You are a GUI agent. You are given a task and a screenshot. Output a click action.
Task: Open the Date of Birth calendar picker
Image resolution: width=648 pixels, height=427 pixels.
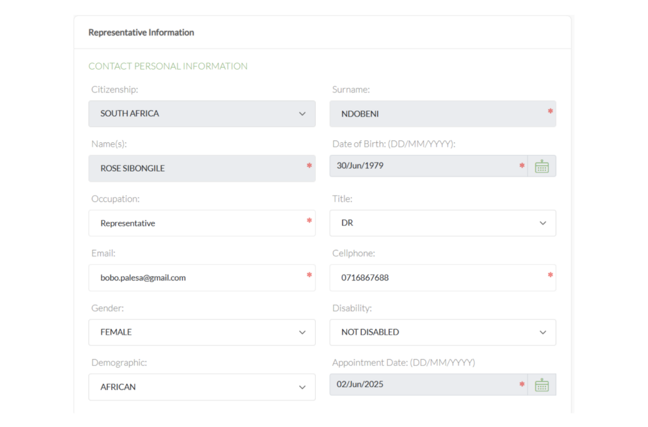point(542,166)
